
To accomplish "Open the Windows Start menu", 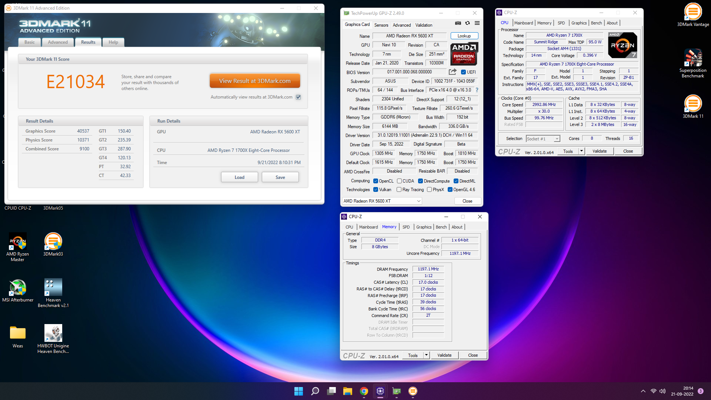I will (x=298, y=391).
